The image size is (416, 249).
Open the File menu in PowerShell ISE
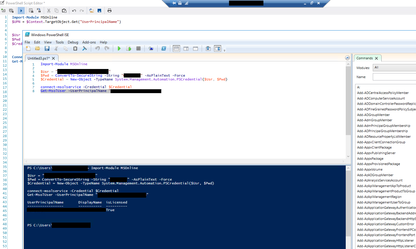pos(27,42)
